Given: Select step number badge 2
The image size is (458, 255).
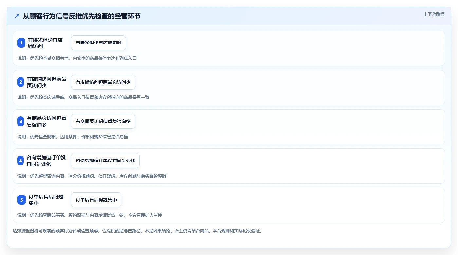Looking at the screenshot, I should (21, 82).
